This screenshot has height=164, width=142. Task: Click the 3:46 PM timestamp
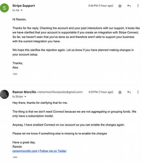click(x=101, y=6)
